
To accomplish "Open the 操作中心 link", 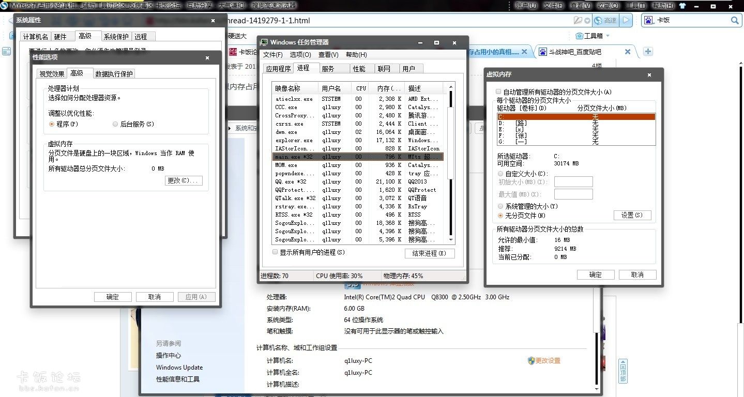I will pos(169,356).
